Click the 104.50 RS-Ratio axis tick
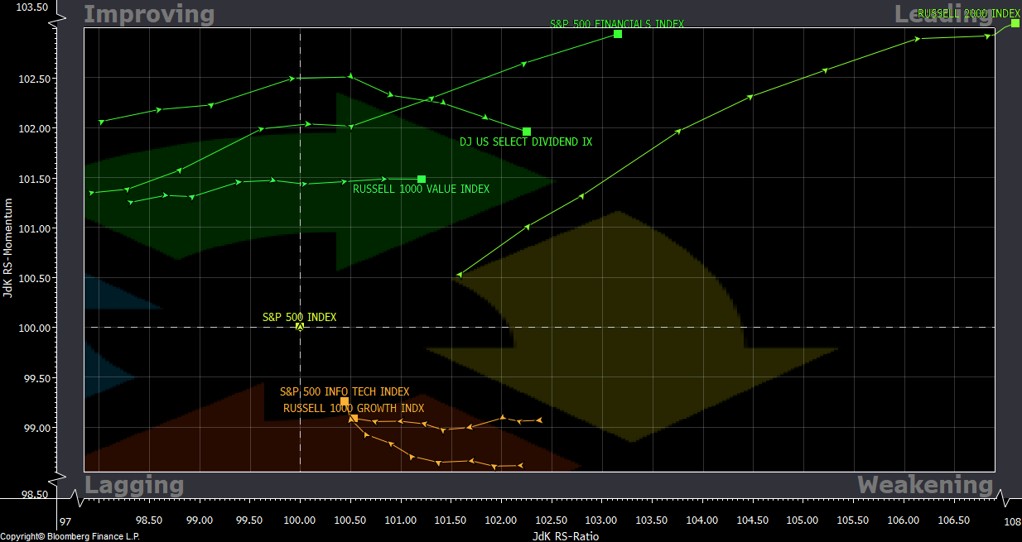The height and width of the screenshot is (542, 1022). pyautogui.click(x=752, y=521)
